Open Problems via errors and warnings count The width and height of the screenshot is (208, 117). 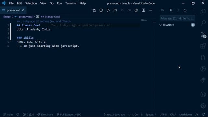28,114
